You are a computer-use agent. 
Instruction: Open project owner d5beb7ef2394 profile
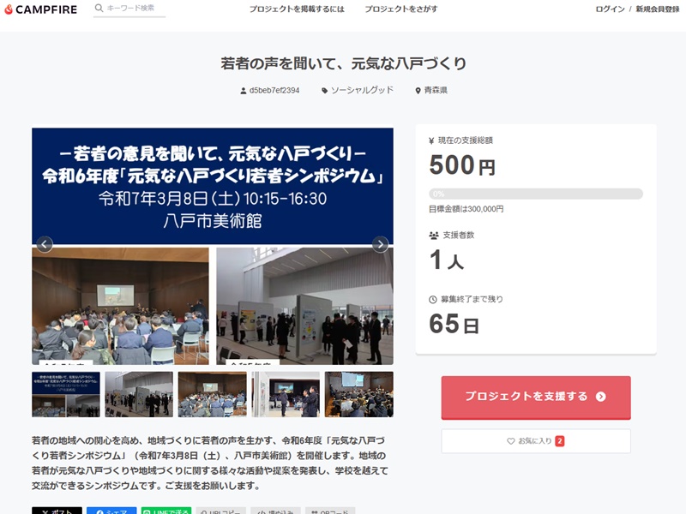coord(270,91)
